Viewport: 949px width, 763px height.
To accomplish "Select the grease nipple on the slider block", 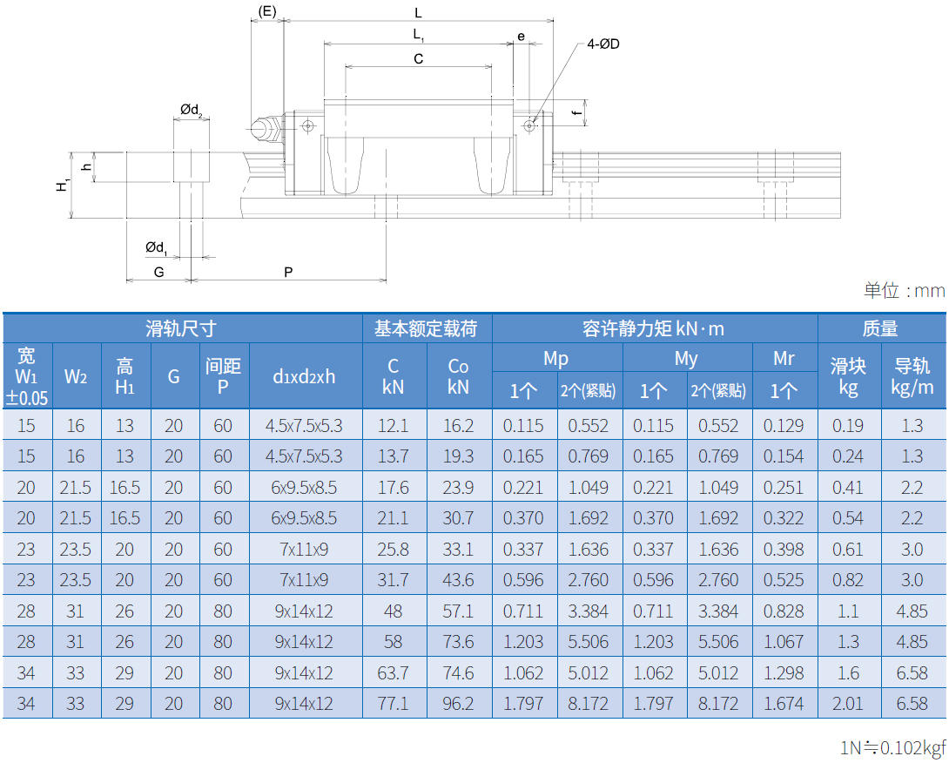I will [x=264, y=129].
